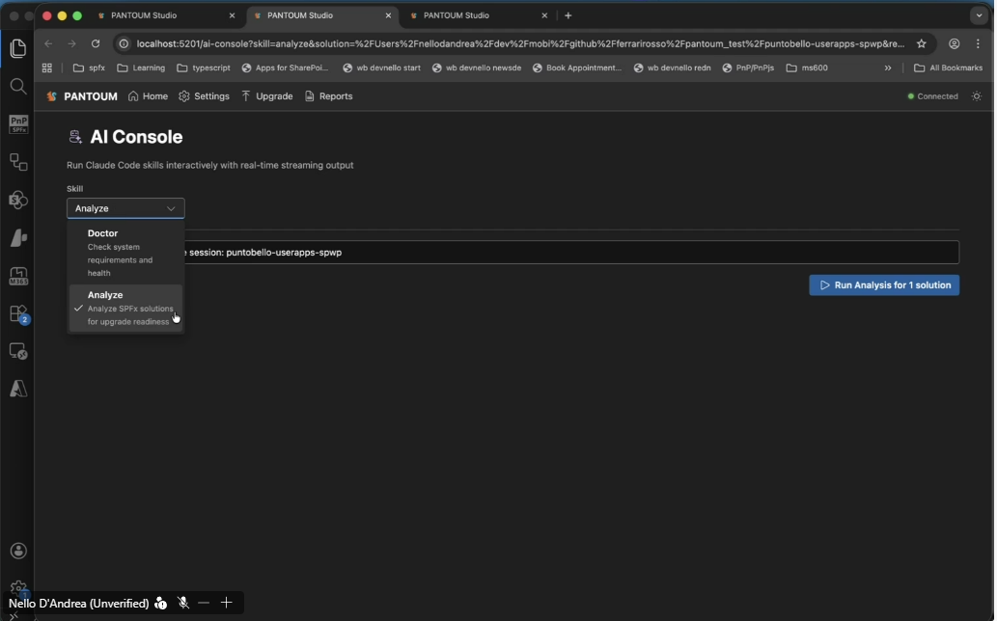Reload the page in browser
The width and height of the screenshot is (997, 621).
click(x=96, y=43)
